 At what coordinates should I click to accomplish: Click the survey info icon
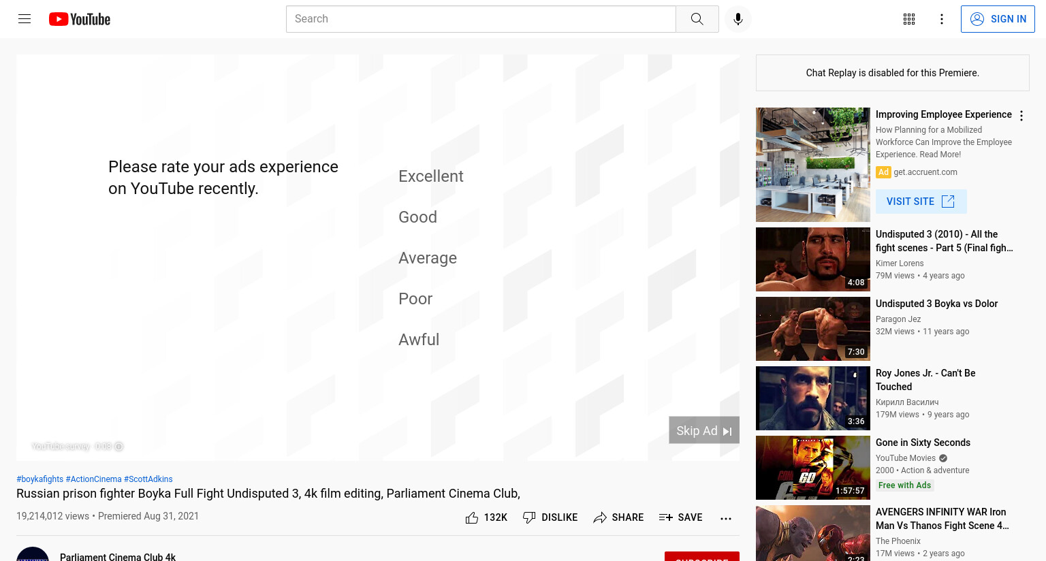pos(118,447)
